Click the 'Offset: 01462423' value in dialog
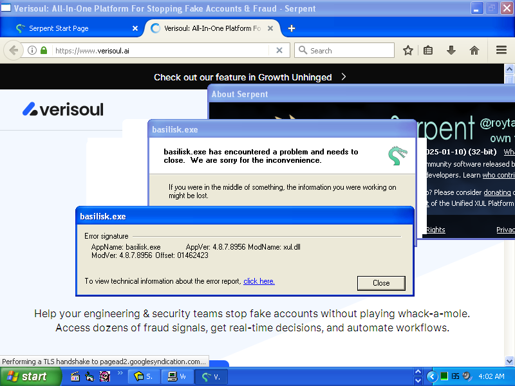The height and width of the screenshot is (386, 515). (182, 255)
